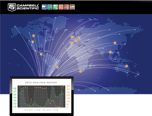Viewport: 152px width, 116px height.
Task: Click the DATA ANALYSIS REPORT chart title
Action: click(x=41, y=82)
